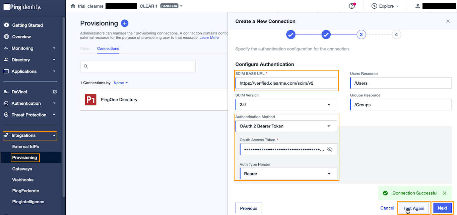Click the Applications window icon
This screenshot has width=457, height=215.
click(6, 71)
